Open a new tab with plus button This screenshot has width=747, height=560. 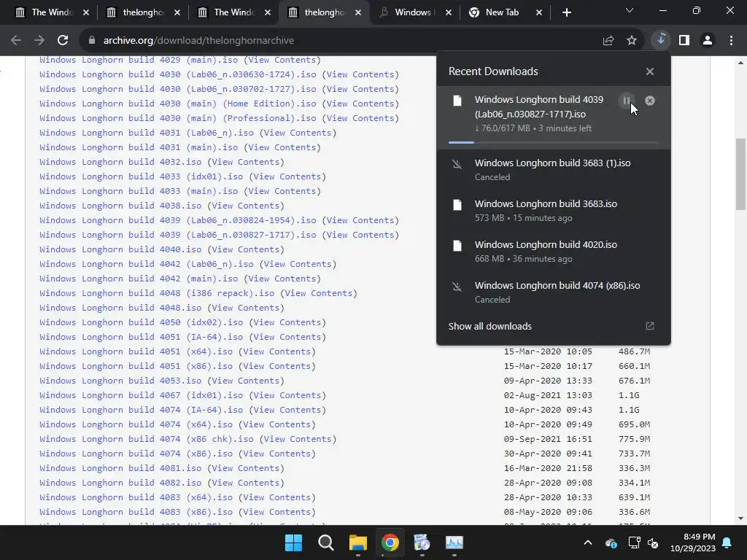(x=566, y=12)
